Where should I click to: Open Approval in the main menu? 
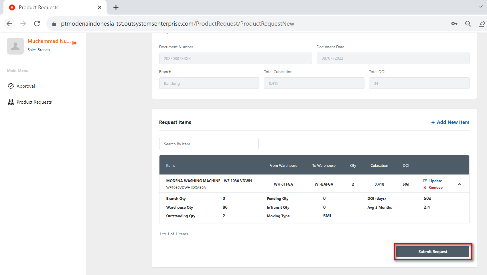(x=26, y=86)
